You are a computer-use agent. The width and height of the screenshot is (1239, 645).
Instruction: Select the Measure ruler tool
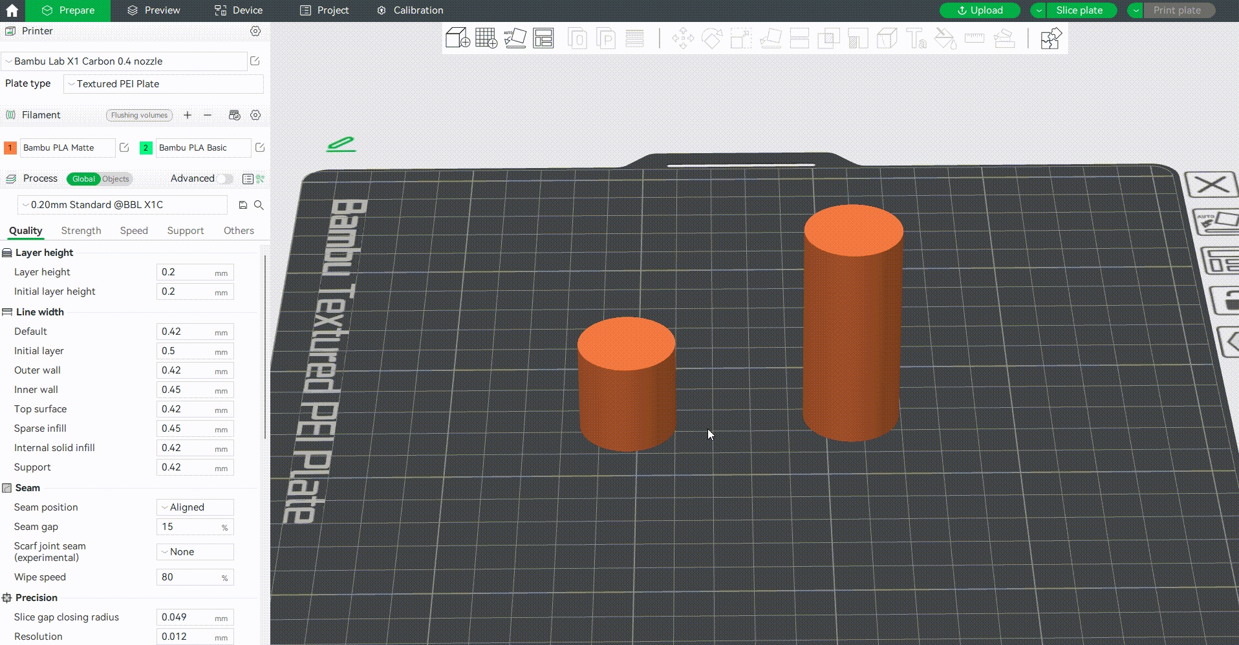pos(974,38)
